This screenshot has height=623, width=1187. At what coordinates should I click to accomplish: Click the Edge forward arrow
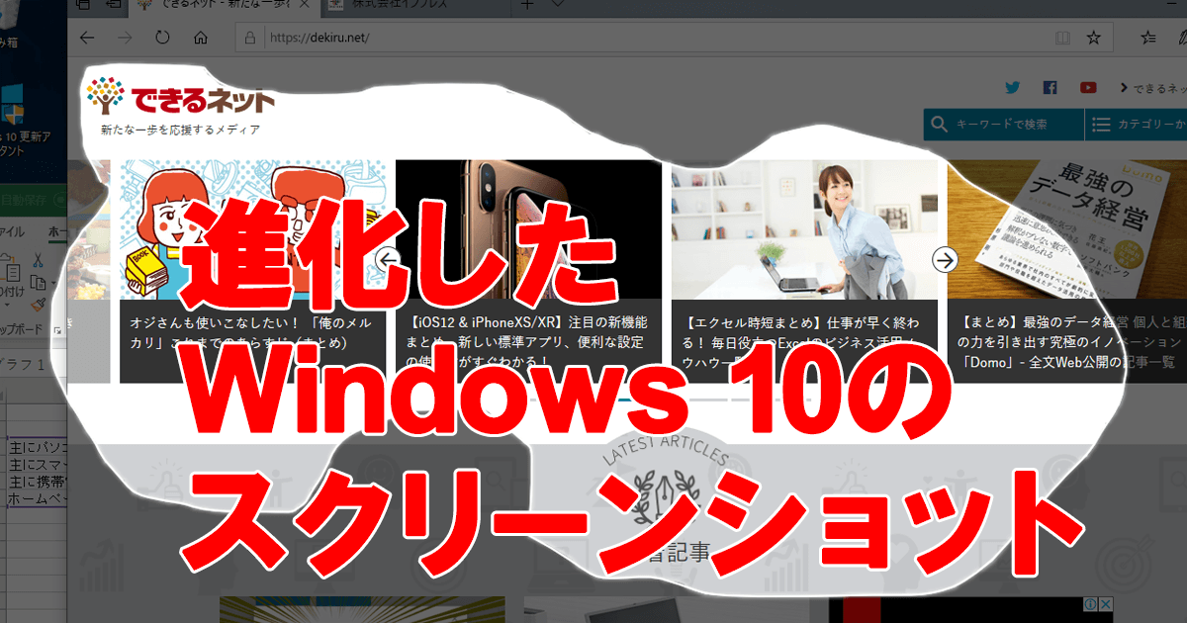point(125,38)
